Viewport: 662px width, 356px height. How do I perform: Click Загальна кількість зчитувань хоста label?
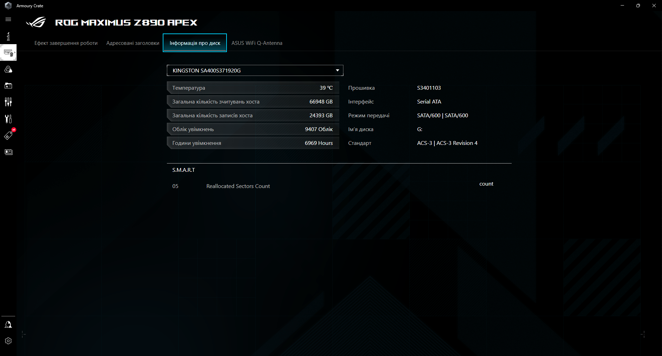[216, 102]
